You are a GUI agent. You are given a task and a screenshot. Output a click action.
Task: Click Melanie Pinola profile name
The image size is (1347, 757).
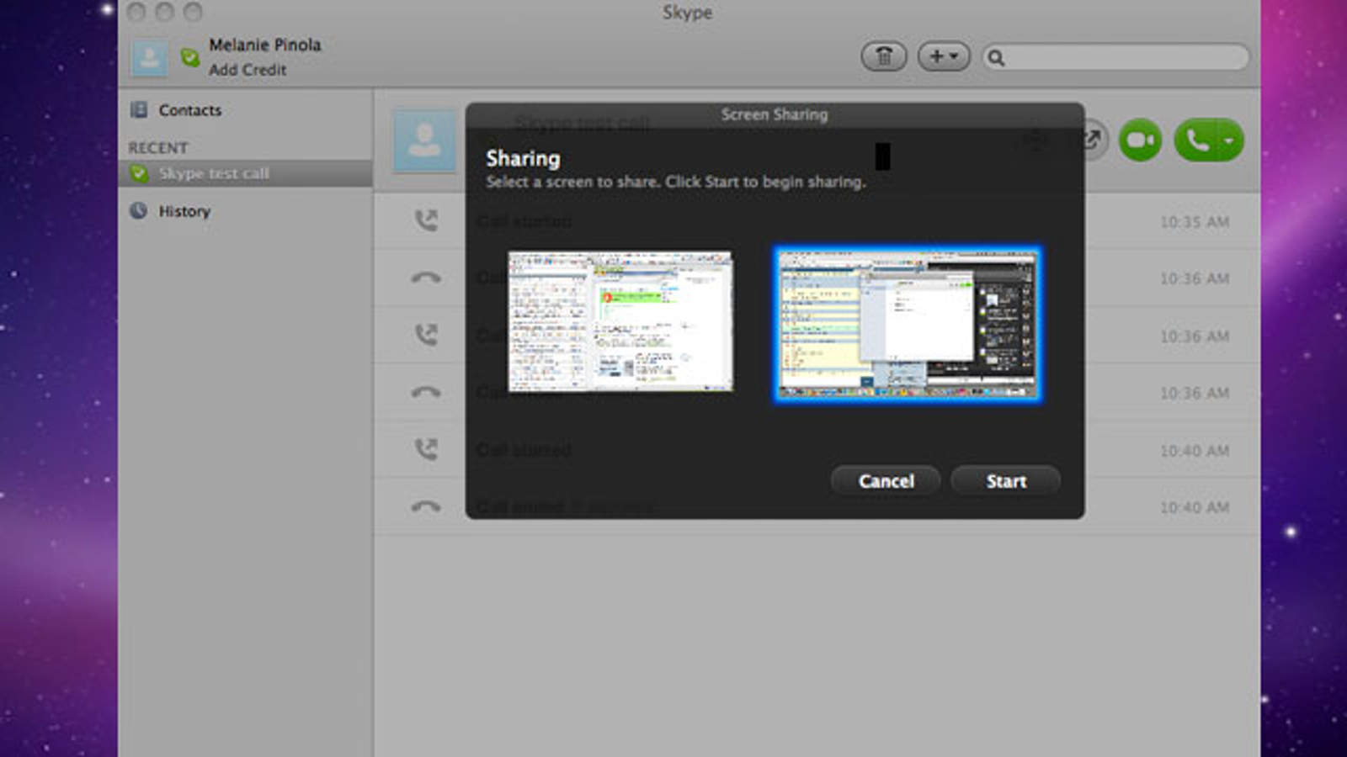coord(264,45)
